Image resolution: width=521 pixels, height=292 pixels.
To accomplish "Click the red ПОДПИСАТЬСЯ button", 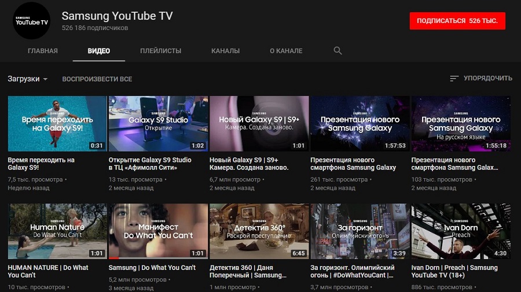I will [457, 21].
